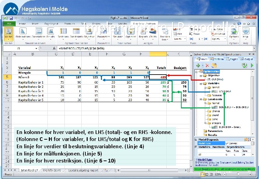Image resolution: width=259 pixels, height=179 pixels.
Task: Click the Objective ribbon icon
Action: 89,34
